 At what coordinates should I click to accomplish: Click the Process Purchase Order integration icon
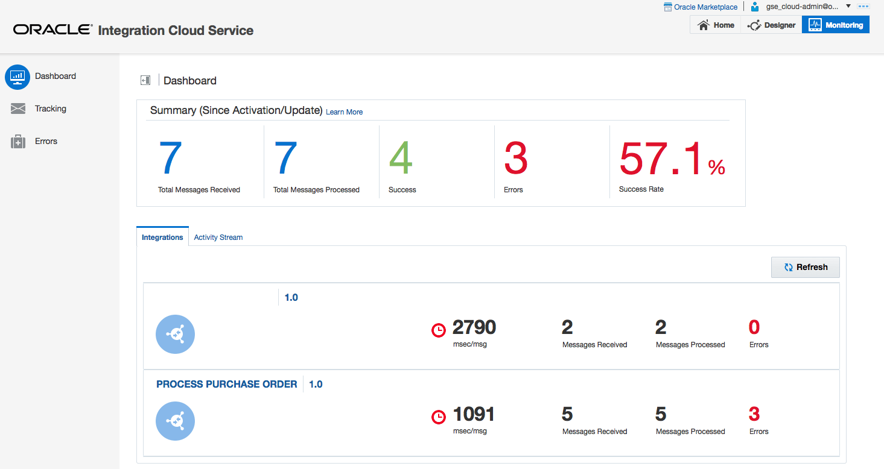[175, 421]
